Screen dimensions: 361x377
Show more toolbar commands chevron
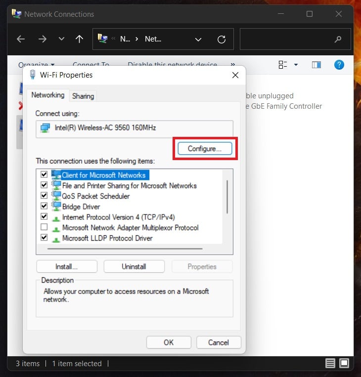233,64
